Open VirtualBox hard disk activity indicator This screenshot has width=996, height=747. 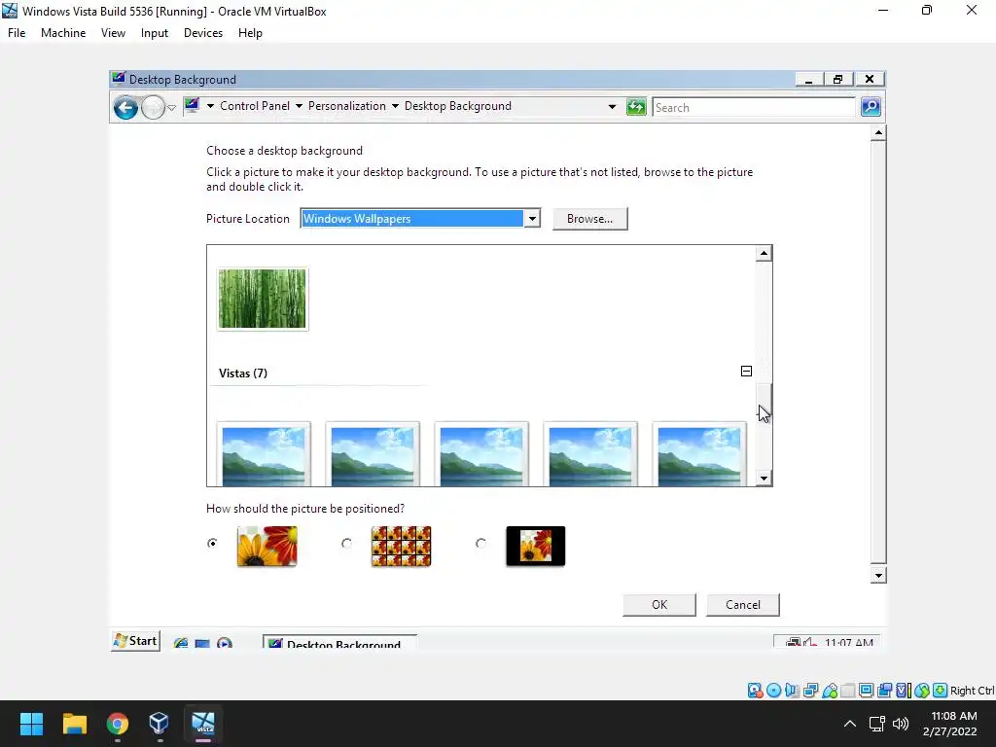(755, 691)
